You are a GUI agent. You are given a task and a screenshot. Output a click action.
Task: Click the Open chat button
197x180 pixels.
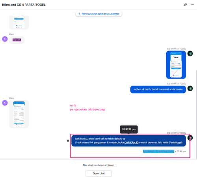click(x=98, y=173)
